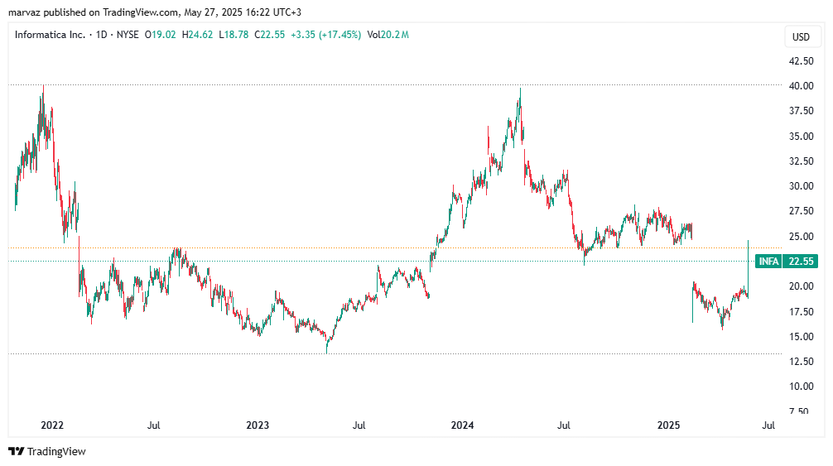Click the NYSE exchange label
Image resolution: width=833 pixels, height=466 pixels.
128,35
